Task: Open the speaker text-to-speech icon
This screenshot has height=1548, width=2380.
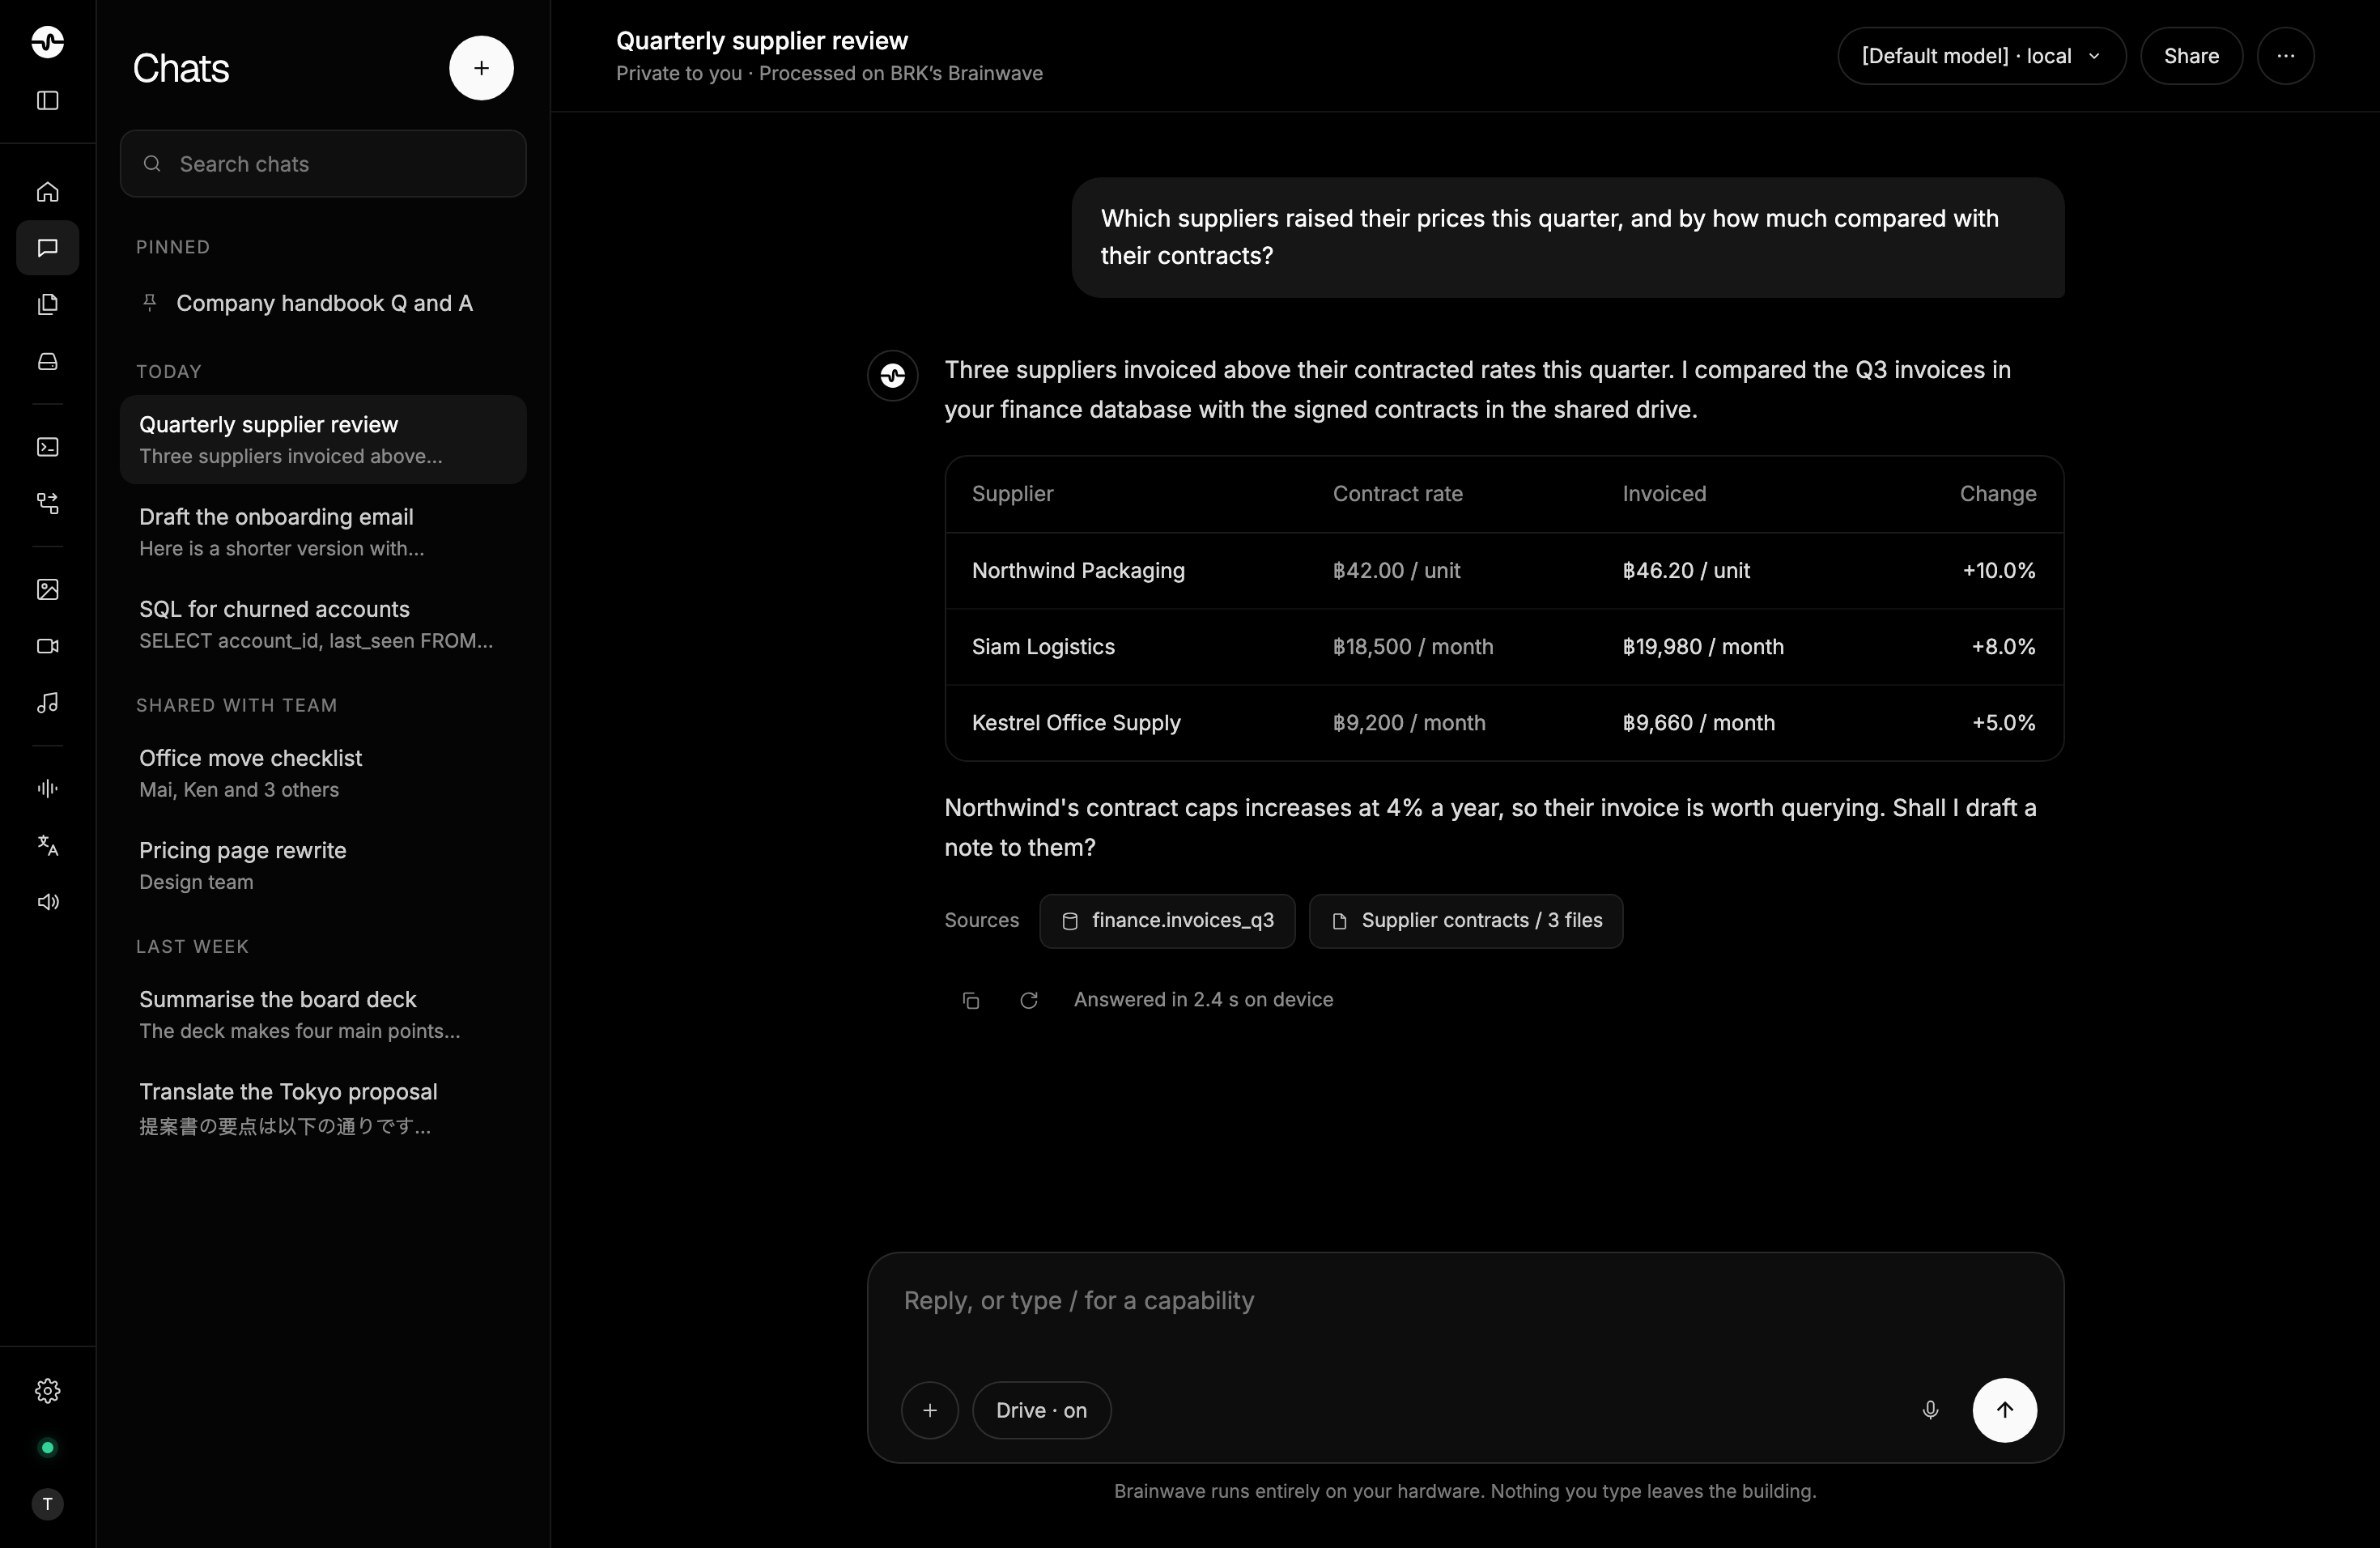Action: click(47, 902)
